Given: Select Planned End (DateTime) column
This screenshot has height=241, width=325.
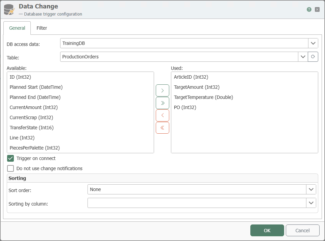Looking at the screenshot, I should (80, 97).
